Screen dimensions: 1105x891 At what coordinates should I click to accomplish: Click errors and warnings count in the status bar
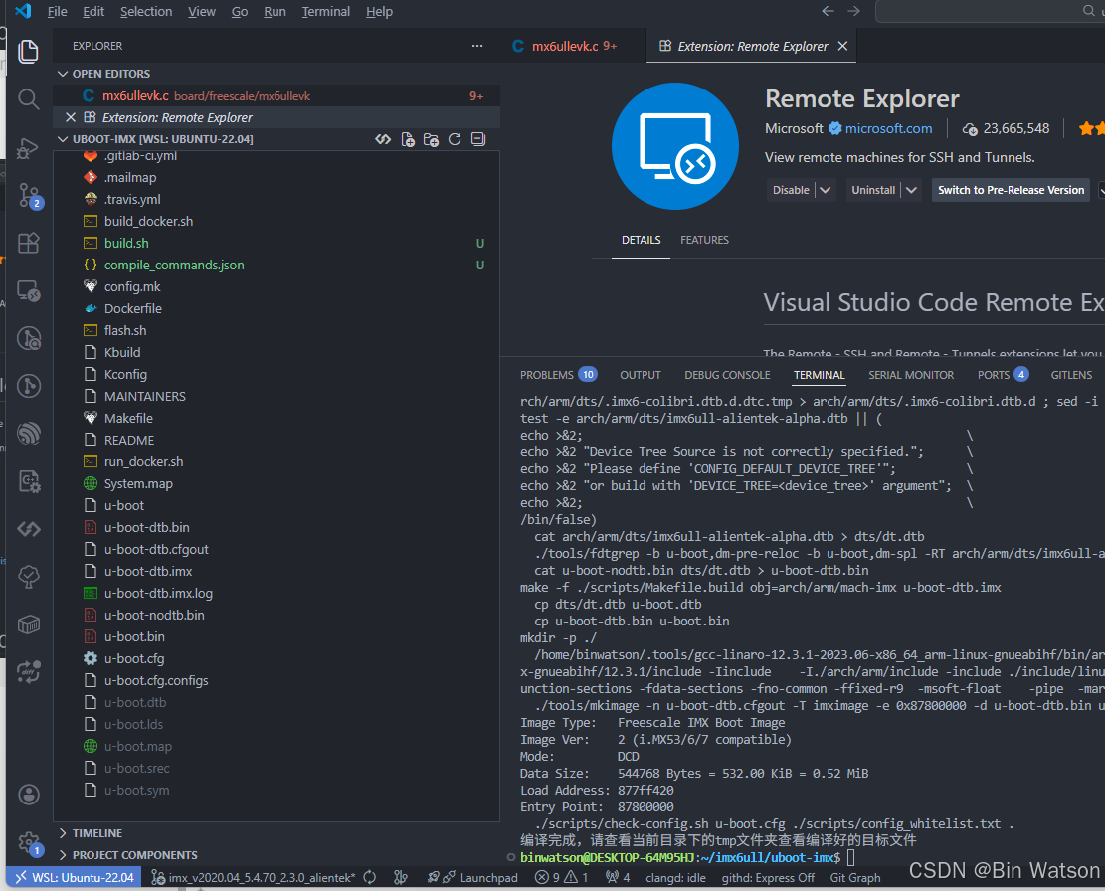[x=562, y=878]
